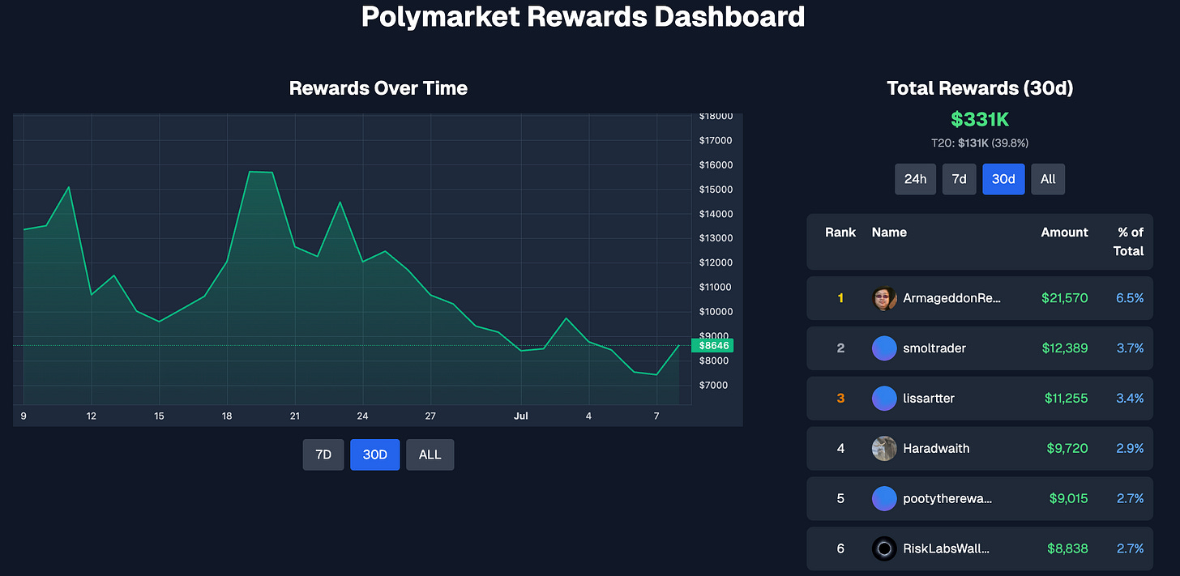Select All total rewards period
The height and width of the screenshot is (576, 1180).
(x=1048, y=179)
